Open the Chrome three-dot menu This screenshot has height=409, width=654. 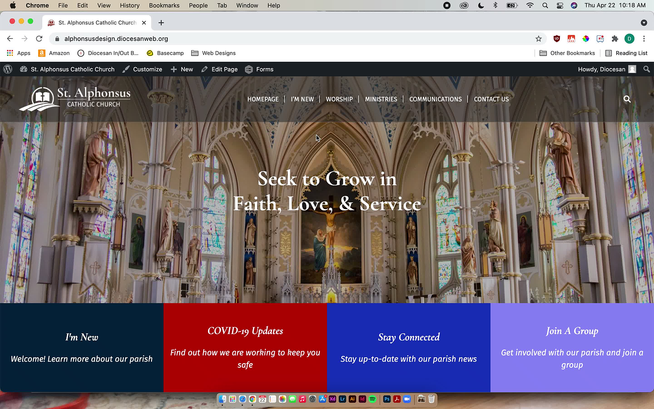pos(644,39)
